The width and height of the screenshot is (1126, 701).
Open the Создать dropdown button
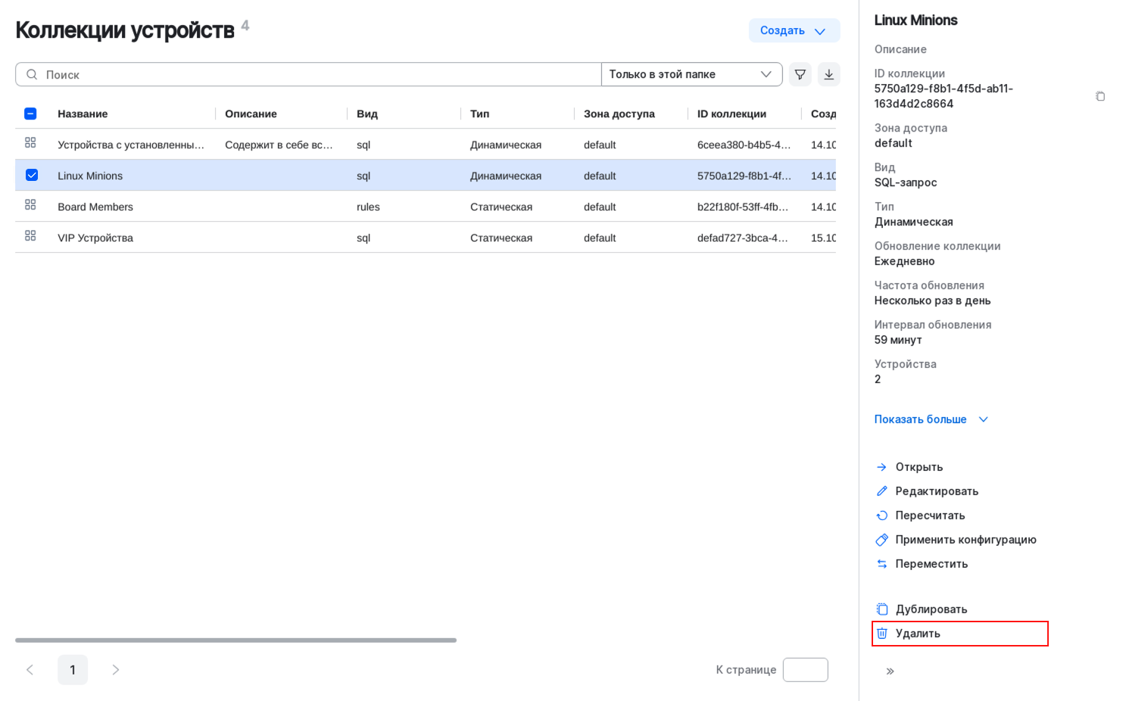click(x=793, y=30)
